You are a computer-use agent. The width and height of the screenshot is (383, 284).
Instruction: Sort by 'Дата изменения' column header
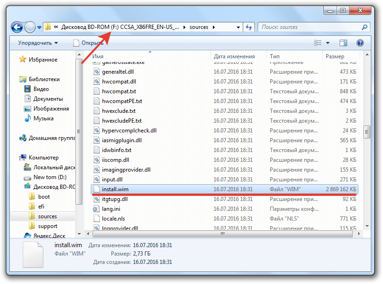click(x=234, y=56)
